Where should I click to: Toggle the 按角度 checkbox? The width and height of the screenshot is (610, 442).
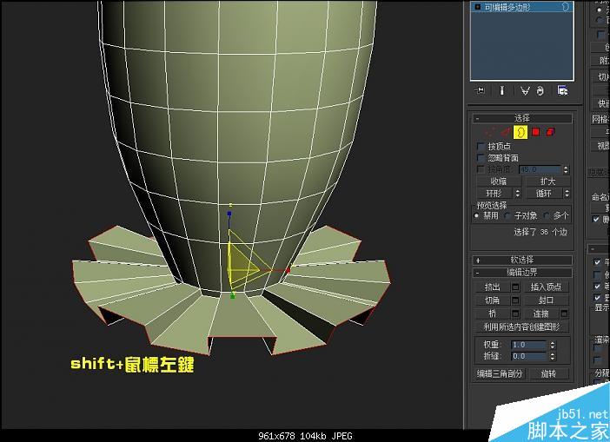point(481,169)
